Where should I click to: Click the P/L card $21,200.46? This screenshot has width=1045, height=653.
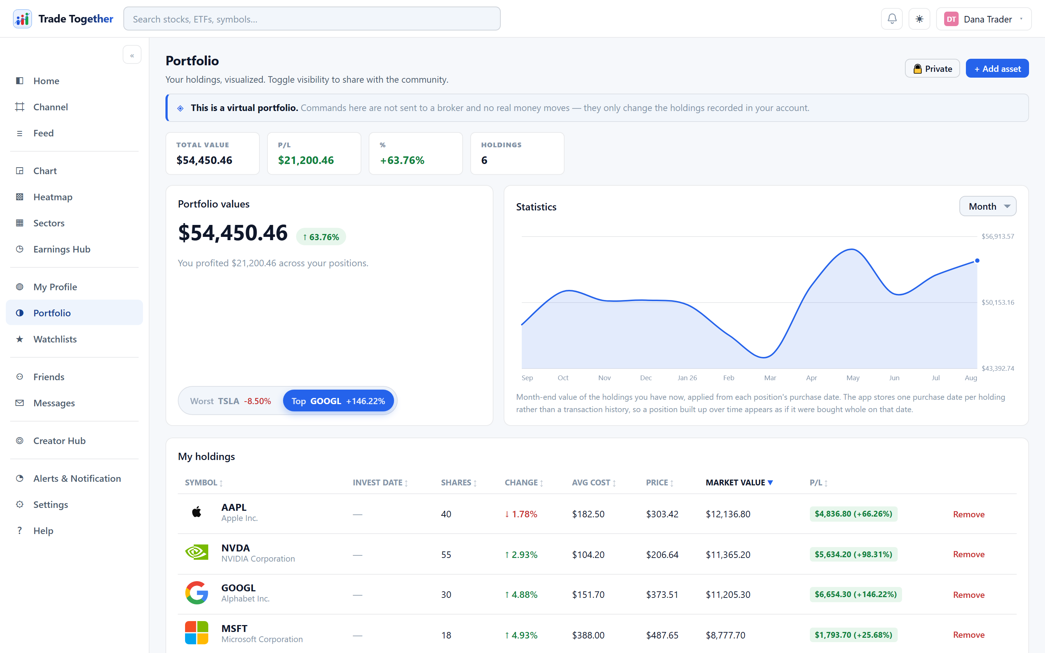tap(314, 153)
